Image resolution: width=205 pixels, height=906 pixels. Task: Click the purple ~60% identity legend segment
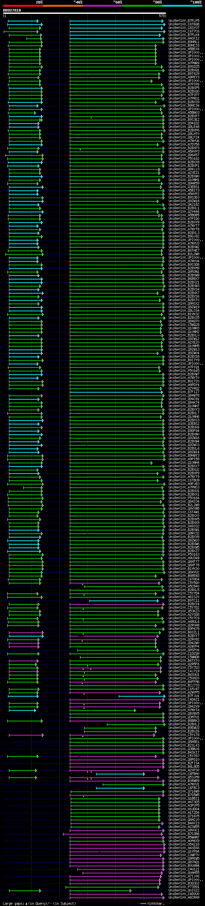pyautogui.click(x=102, y=6)
